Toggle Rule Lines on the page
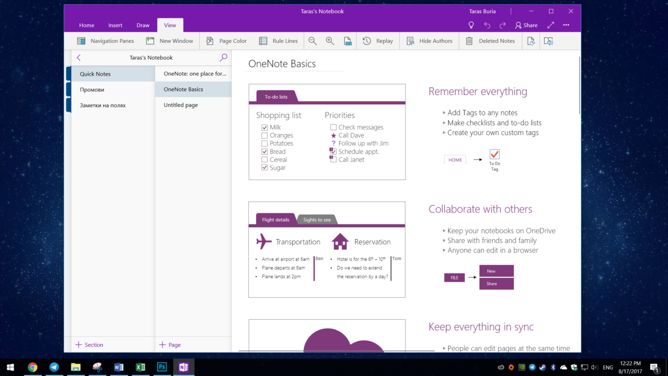668x376 pixels. pyautogui.click(x=278, y=41)
